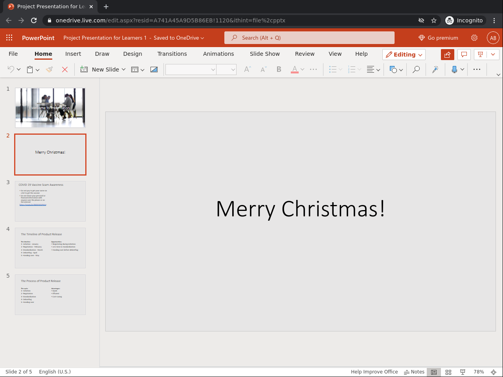Screen dimensions: 503x377
Task: Expand the Paste options arrow
Action: click(37, 70)
